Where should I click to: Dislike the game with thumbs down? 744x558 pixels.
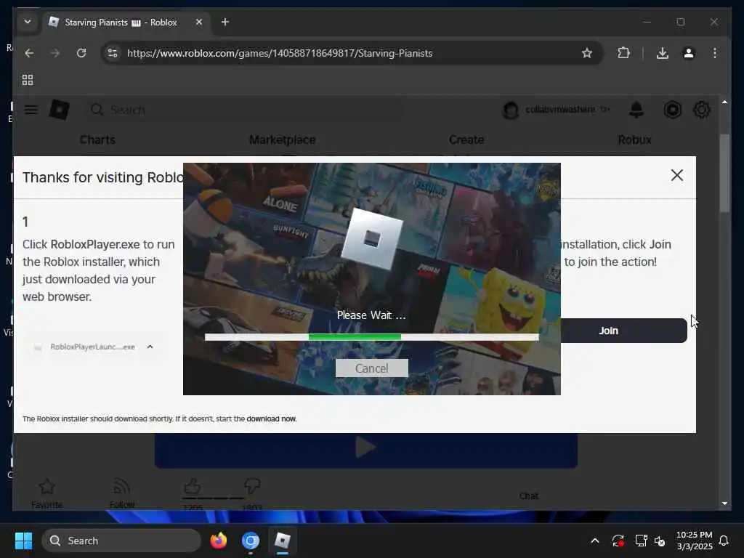(x=252, y=487)
